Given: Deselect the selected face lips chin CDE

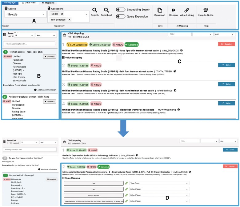Looking at the screenshot, I should click(x=226, y=44).
